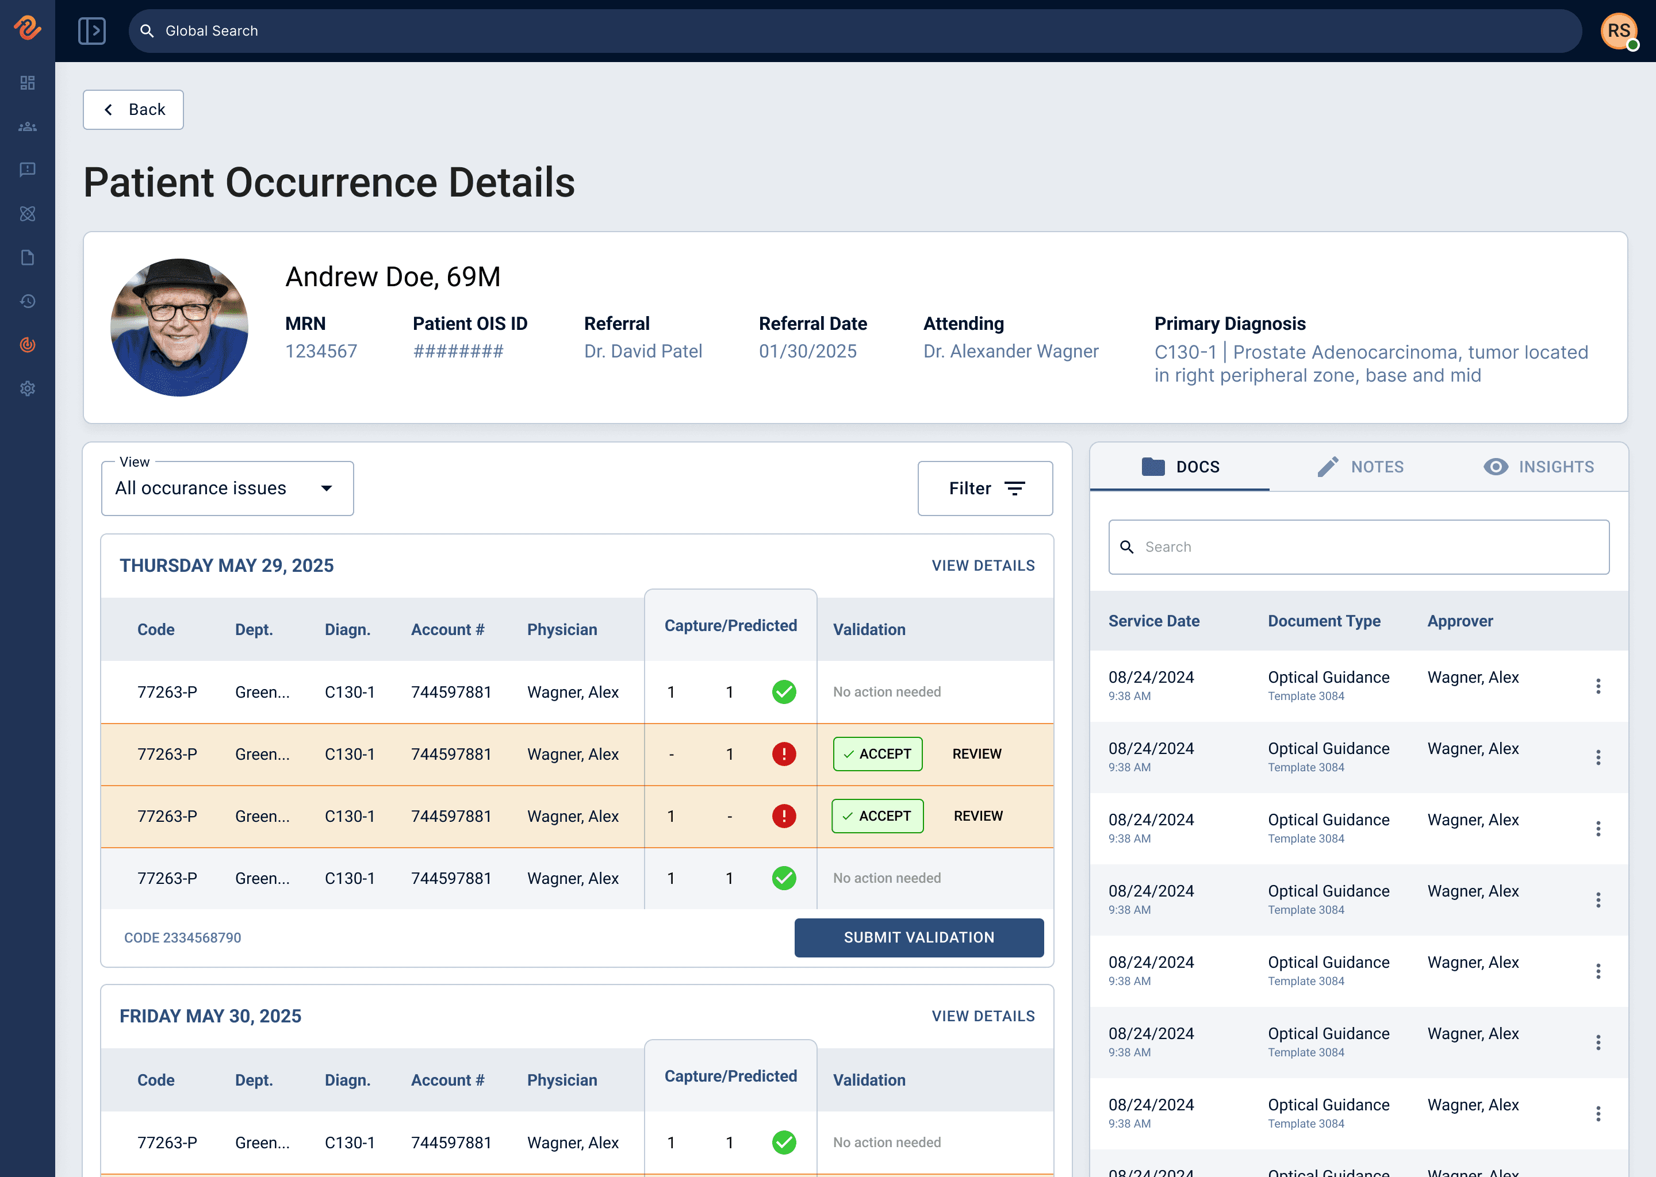This screenshot has width=1656, height=1177.
Task: Open the View dropdown showing All occurance issues
Action: tap(227, 489)
